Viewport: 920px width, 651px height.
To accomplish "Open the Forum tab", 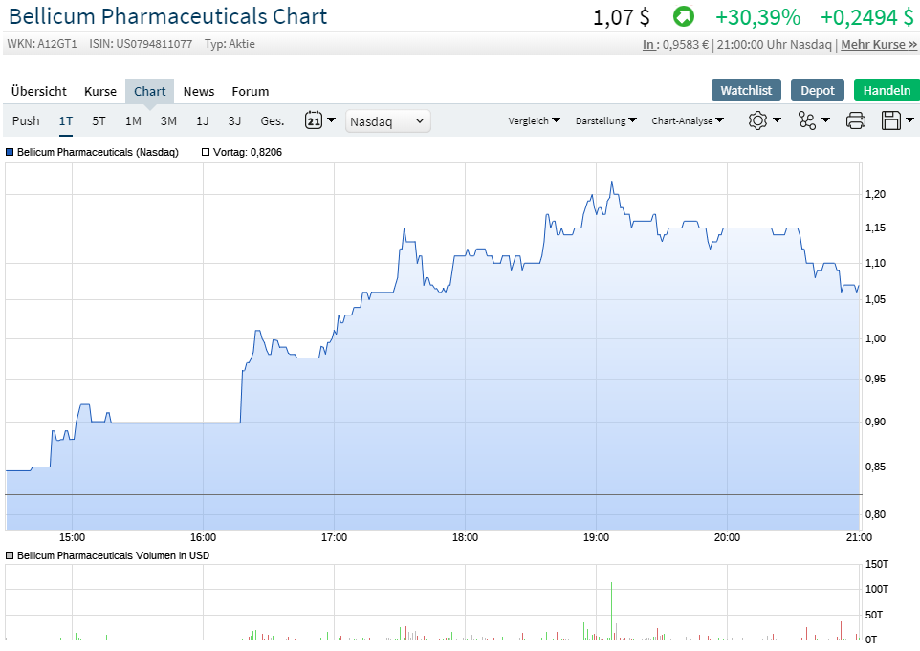I will [250, 91].
